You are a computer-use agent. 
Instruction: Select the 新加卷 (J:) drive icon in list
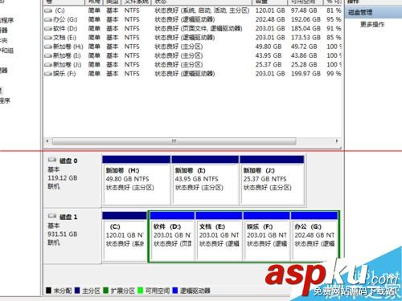48,65
